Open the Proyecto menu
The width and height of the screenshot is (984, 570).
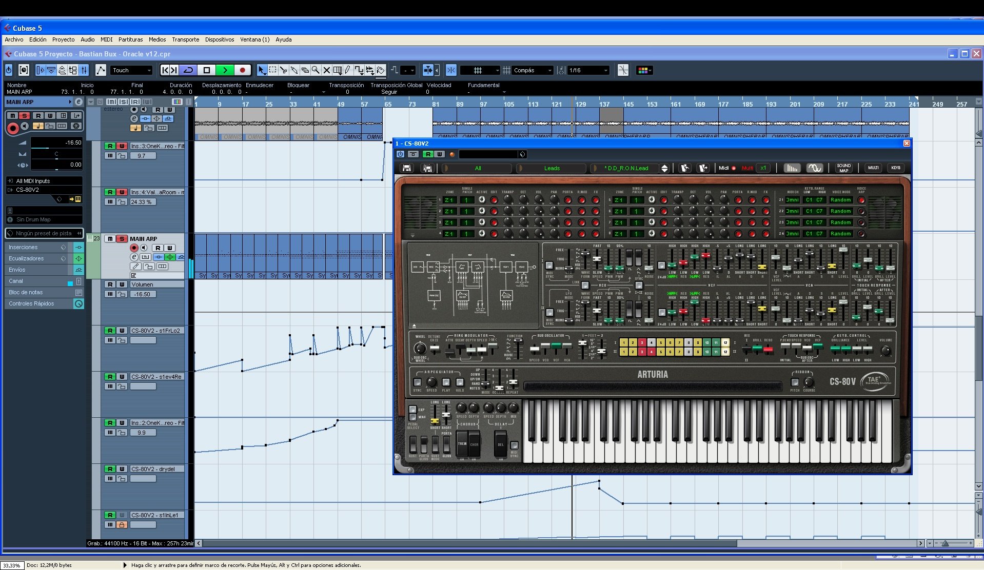tap(63, 39)
